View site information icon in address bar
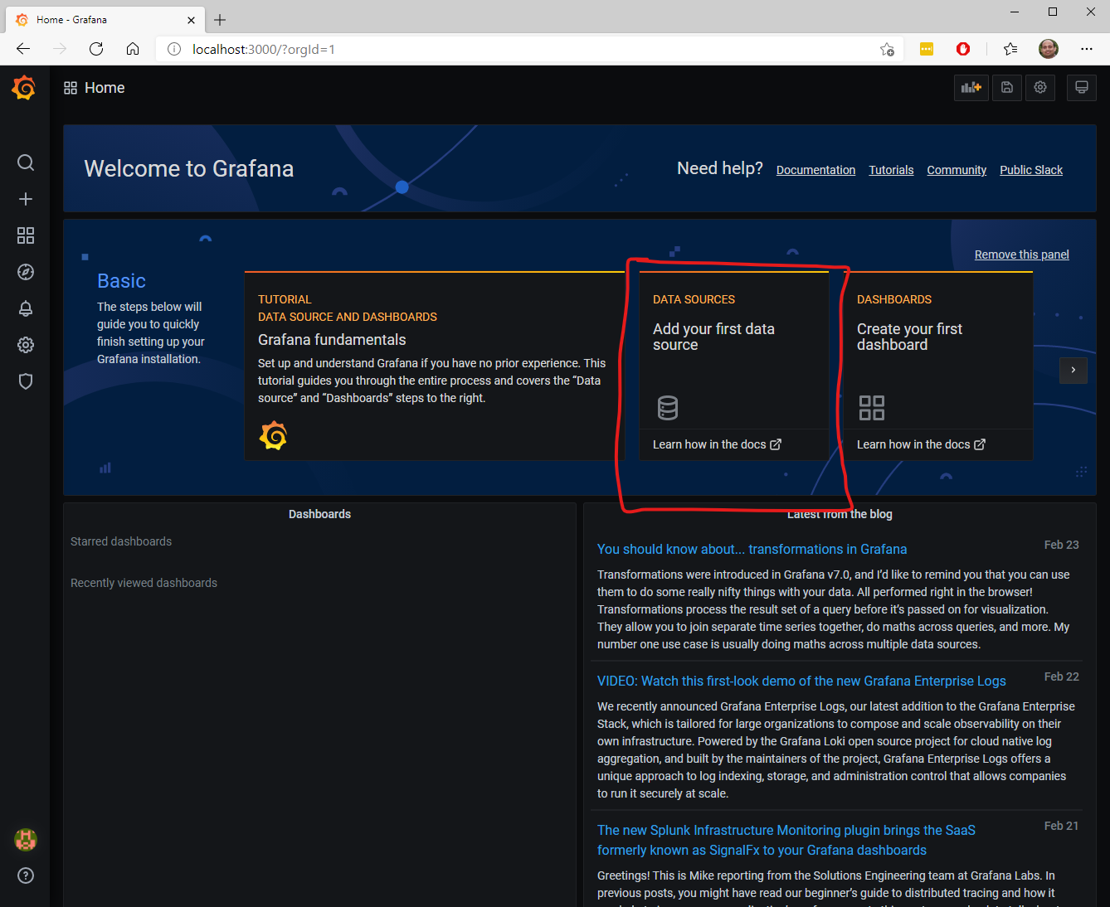1110x907 pixels. [x=174, y=49]
